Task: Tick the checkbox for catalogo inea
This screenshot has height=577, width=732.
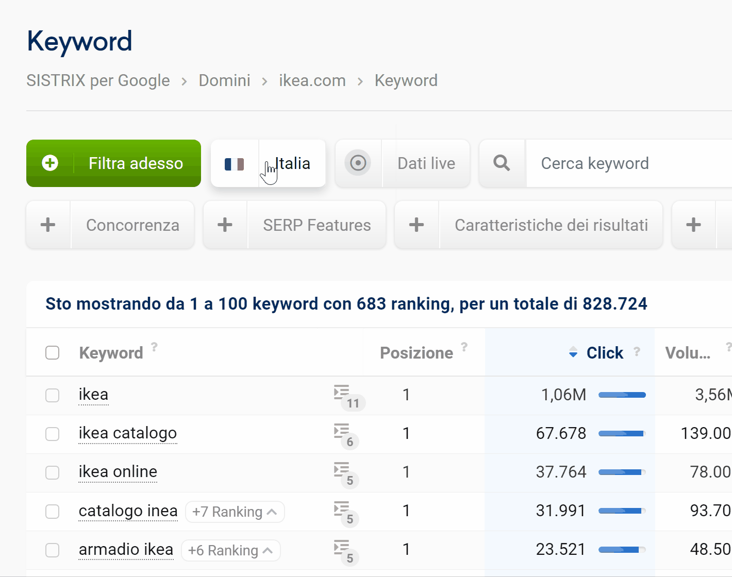Action: pos(53,512)
